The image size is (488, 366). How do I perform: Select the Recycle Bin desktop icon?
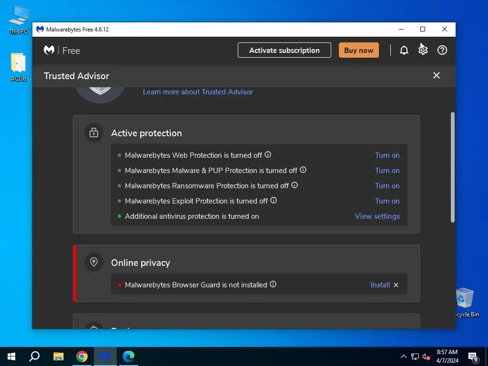click(466, 303)
